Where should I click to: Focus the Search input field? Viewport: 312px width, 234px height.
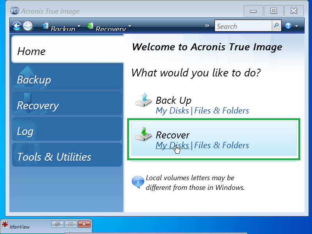pos(243,26)
